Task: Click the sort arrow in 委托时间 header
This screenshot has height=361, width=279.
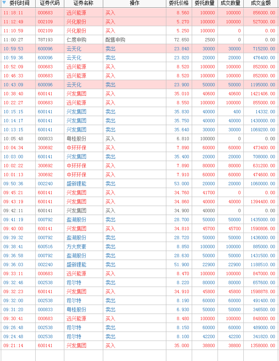Action: (4, 2)
